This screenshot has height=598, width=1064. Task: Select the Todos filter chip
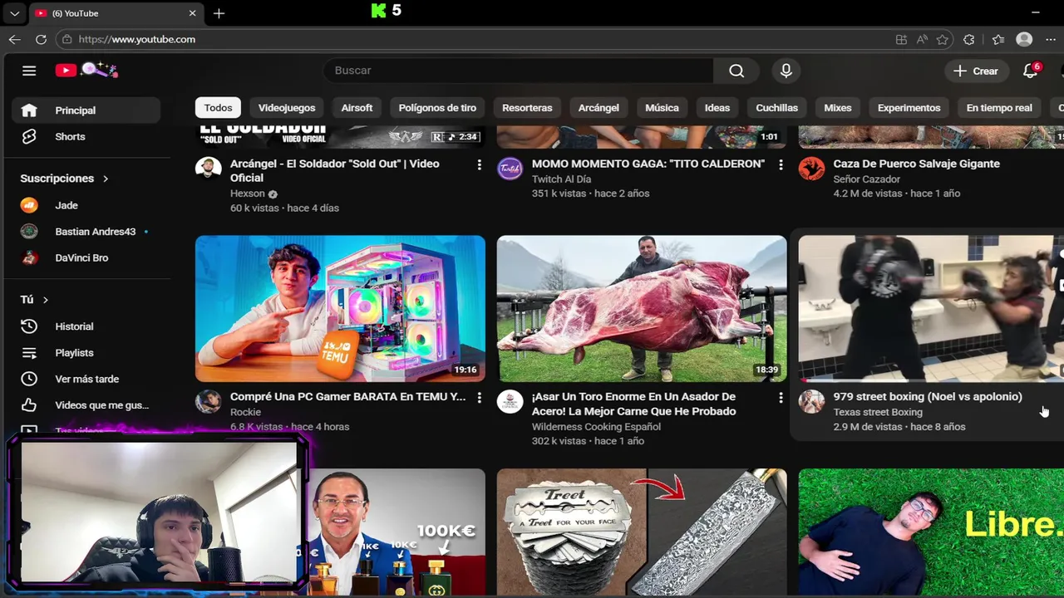(x=218, y=108)
